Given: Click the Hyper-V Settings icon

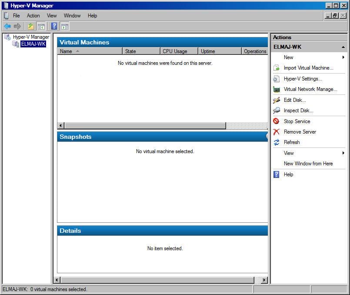Looking at the screenshot, I should pos(277,79).
